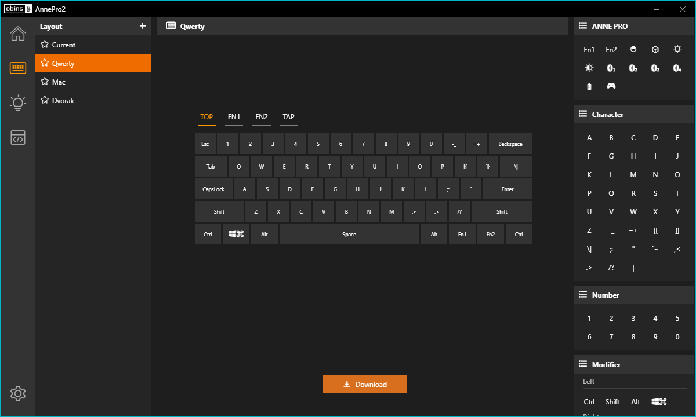Pick number 6 in Number panel
The image size is (696, 417).
point(589,337)
